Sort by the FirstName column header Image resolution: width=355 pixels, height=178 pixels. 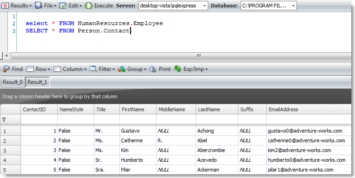138,109
